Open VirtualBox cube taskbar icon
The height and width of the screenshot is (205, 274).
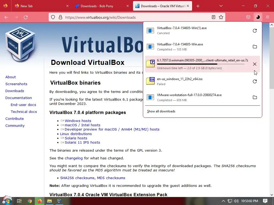(59, 201)
